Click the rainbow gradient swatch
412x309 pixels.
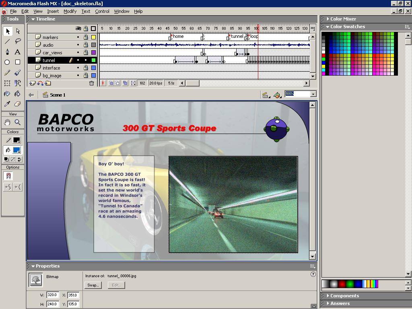(x=374, y=284)
